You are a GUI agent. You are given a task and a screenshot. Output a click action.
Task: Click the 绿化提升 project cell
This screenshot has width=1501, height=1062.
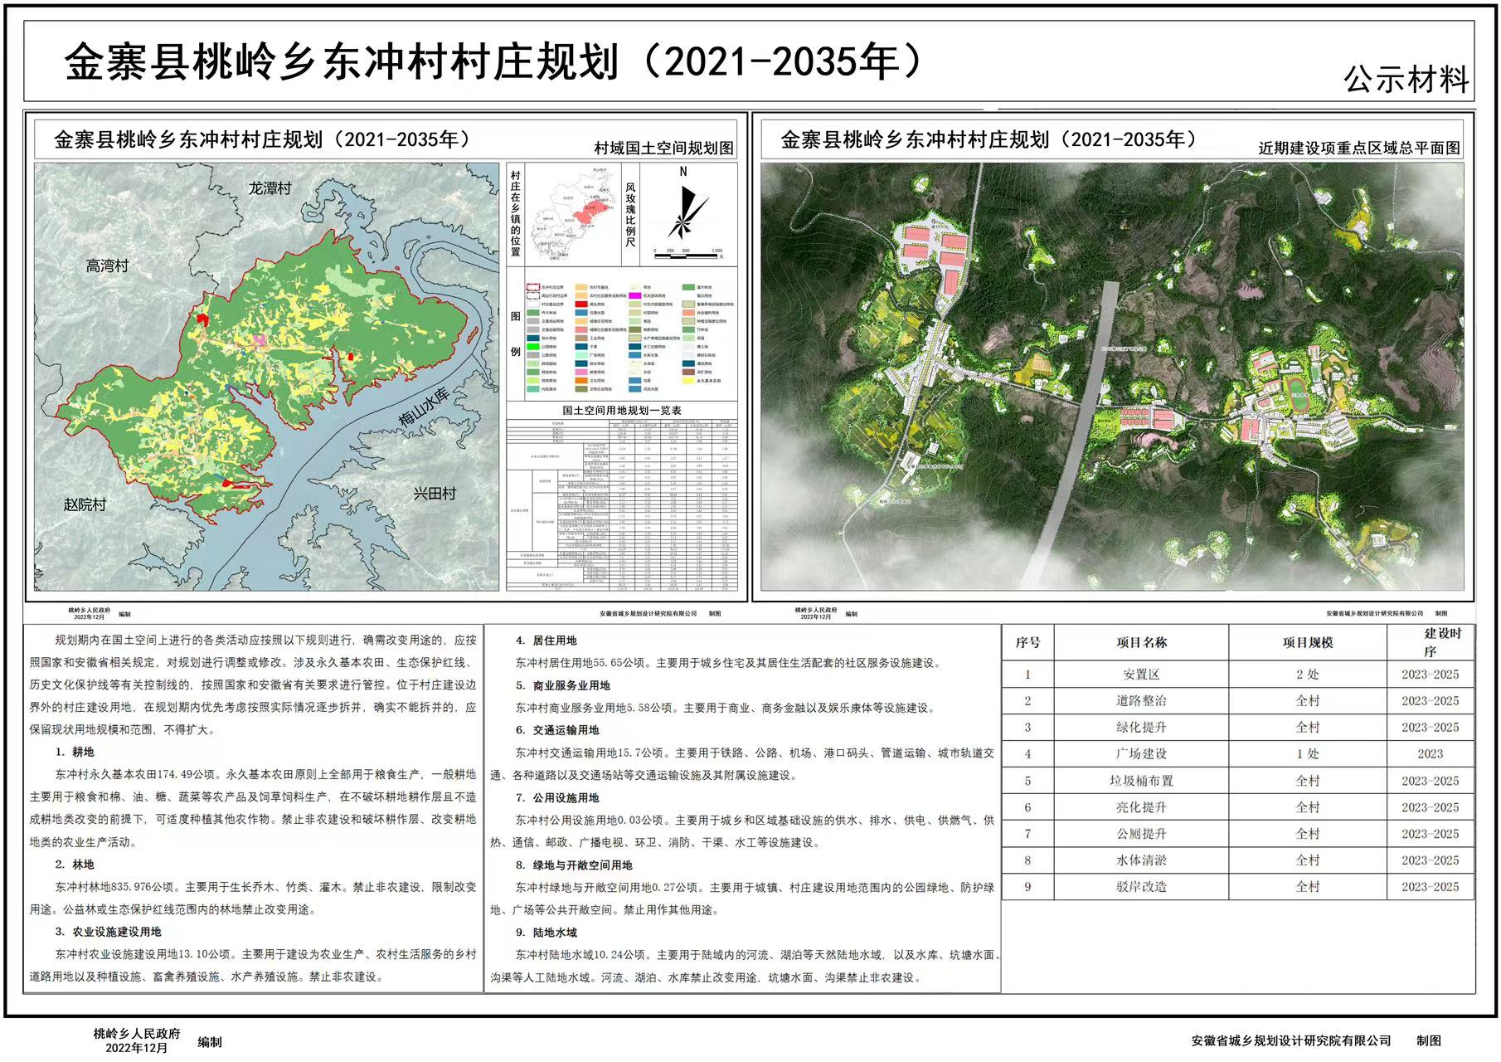coord(1141,728)
